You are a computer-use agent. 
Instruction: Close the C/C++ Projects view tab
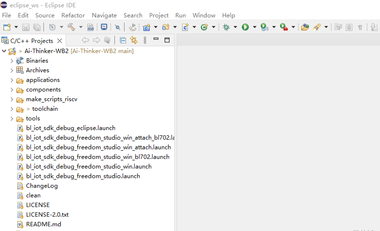coord(59,40)
